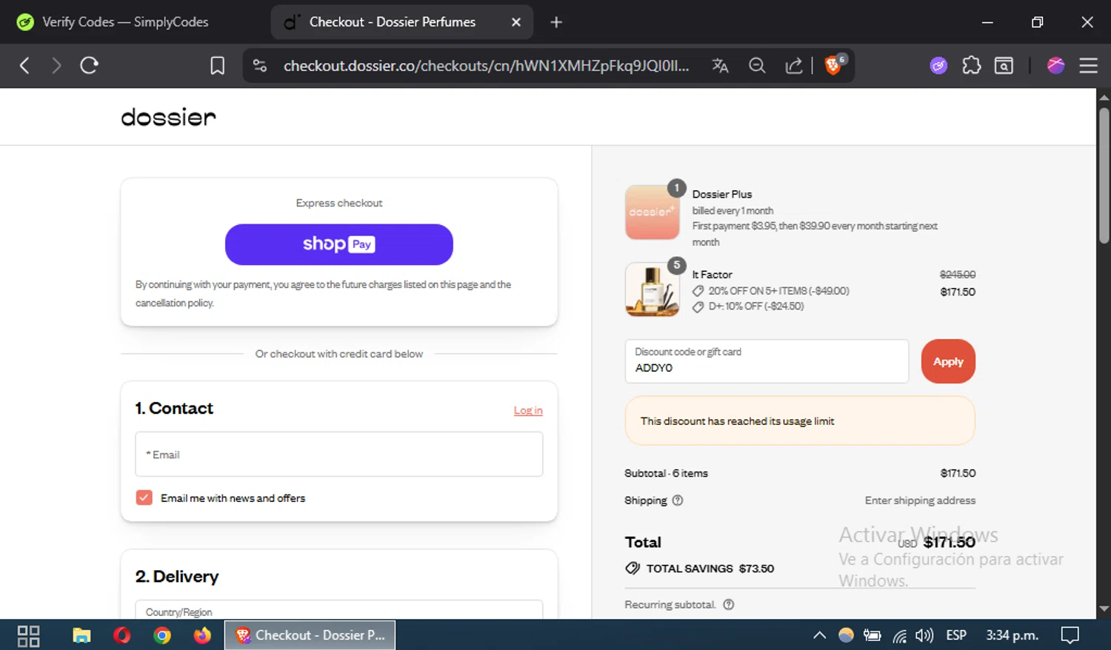Open the 3:34 p.m. clock

pos(1012,635)
